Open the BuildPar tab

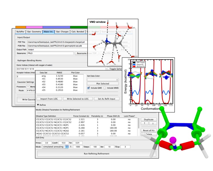pos(20,32)
